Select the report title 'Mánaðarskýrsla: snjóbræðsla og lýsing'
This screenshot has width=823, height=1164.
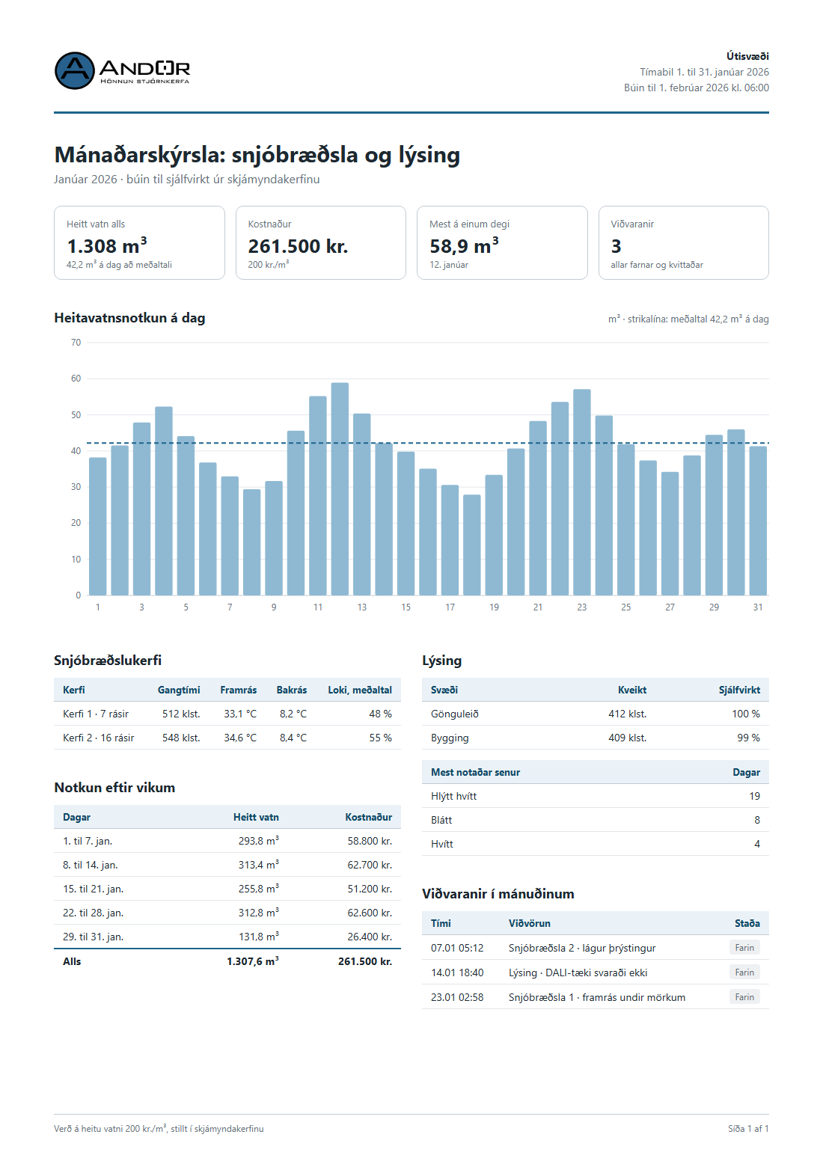(257, 155)
